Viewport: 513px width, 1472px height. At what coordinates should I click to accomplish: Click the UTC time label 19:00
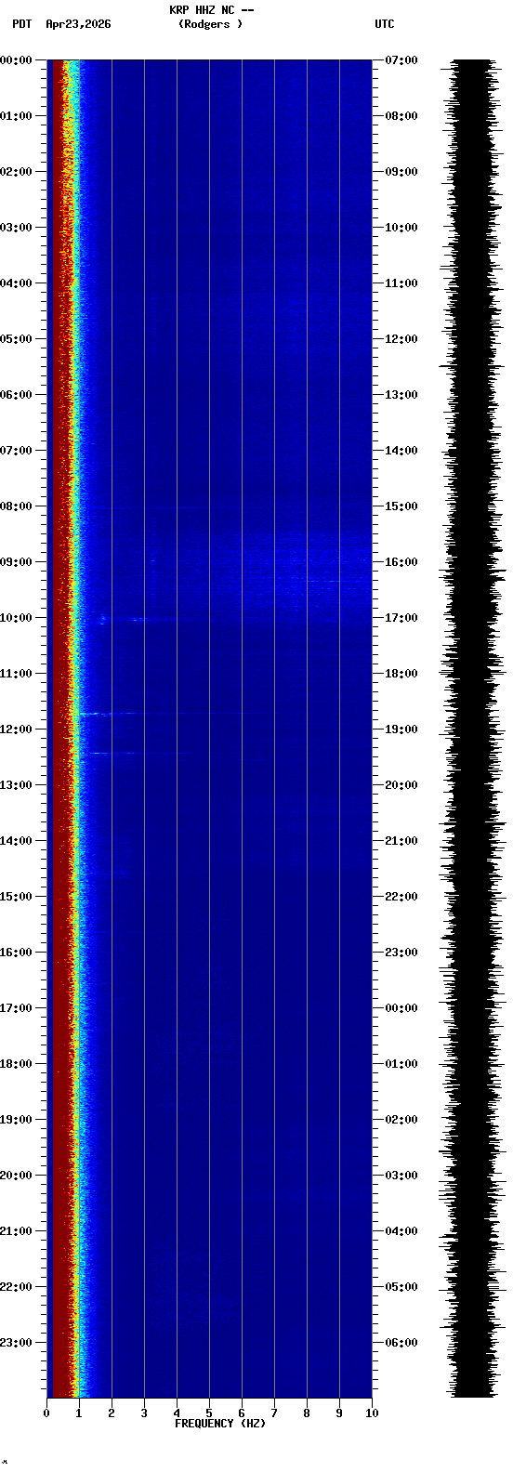(x=401, y=729)
